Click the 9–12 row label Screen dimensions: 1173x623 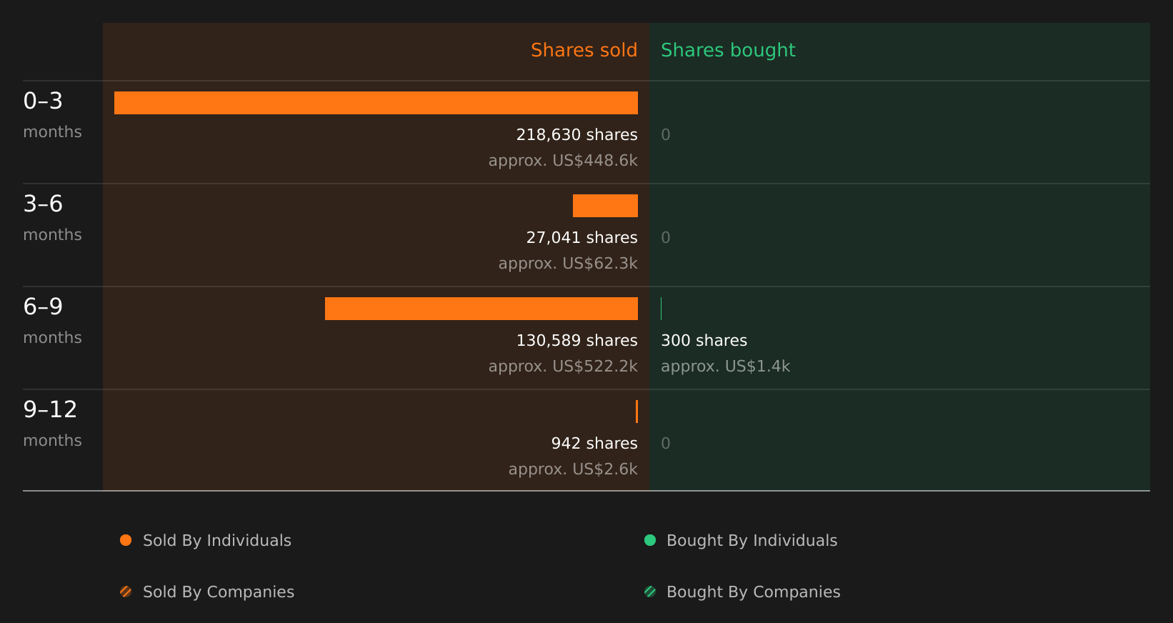pos(50,409)
